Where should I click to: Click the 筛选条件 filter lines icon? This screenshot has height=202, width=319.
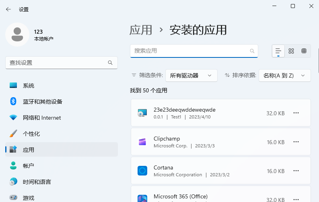tap(134, 75)
